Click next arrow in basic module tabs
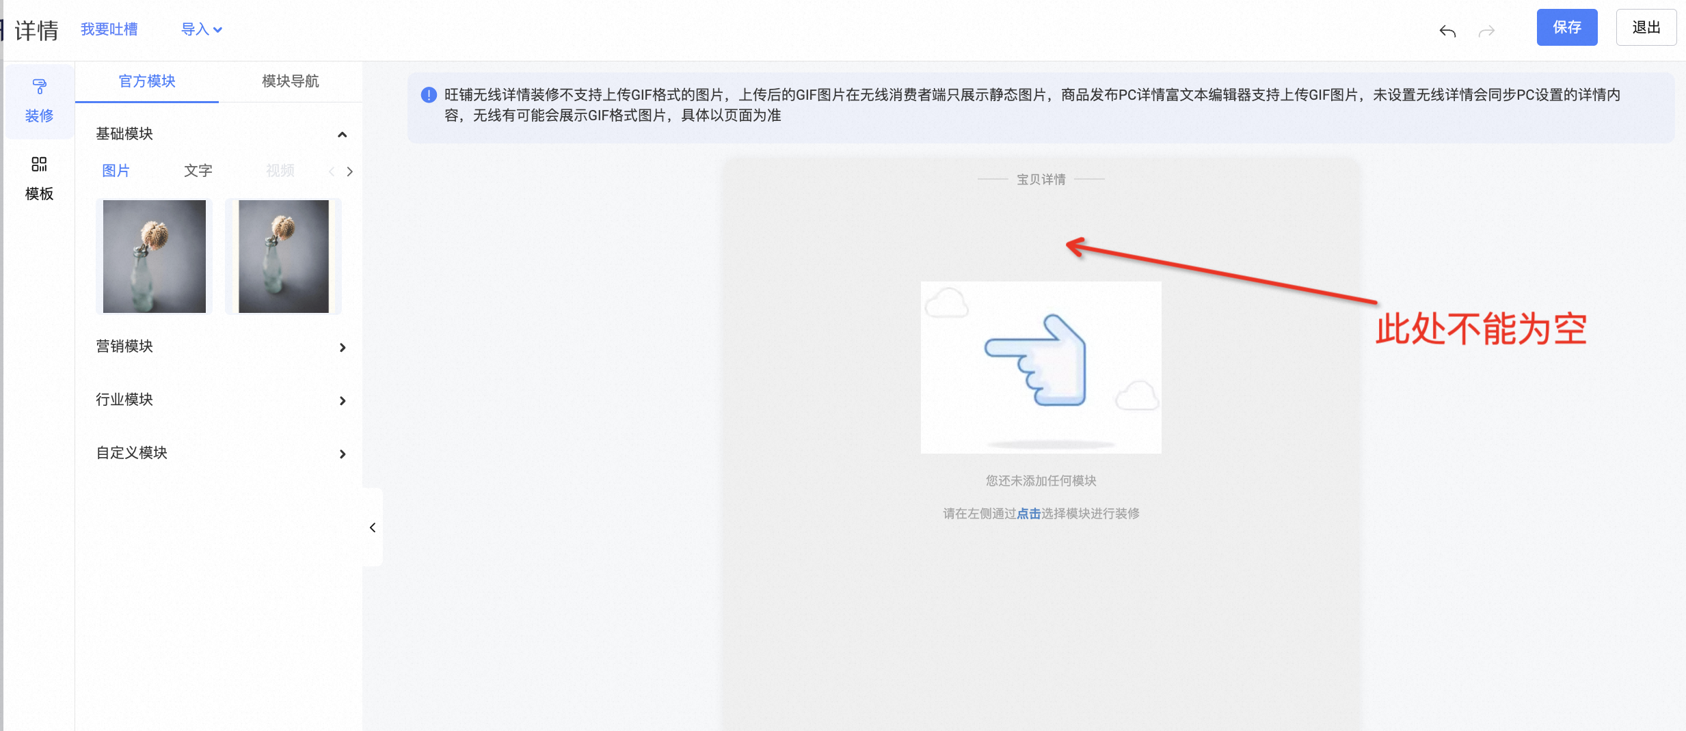The width and height of the screenshot is (1686, 731). pos(350,171)
